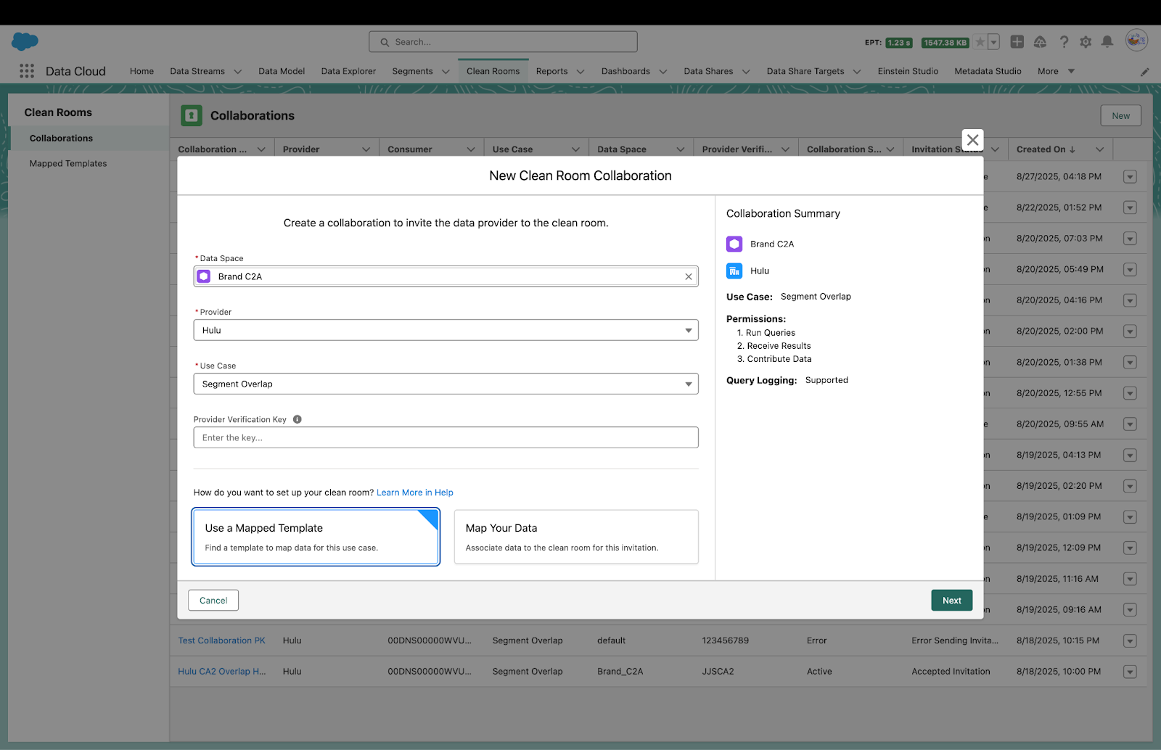Open row actions for Hulu CA2 Overlap row
Viewport: 1161px width, 750px height.
tap(1130, 672)
